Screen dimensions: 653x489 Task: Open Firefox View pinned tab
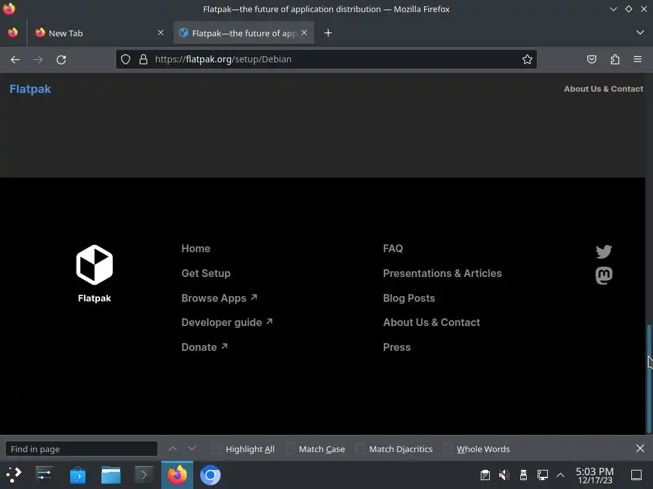[13, 32]
